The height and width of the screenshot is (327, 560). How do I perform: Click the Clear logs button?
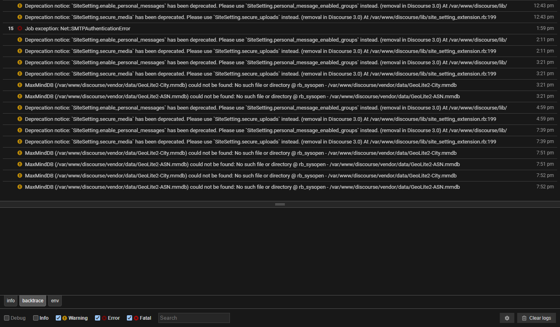pos(536,318)
